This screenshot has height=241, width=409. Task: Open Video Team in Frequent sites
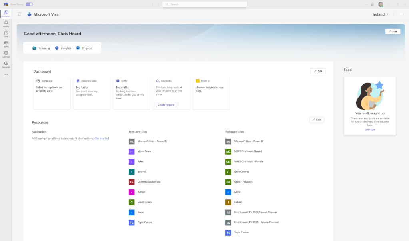tap(144, 151)
